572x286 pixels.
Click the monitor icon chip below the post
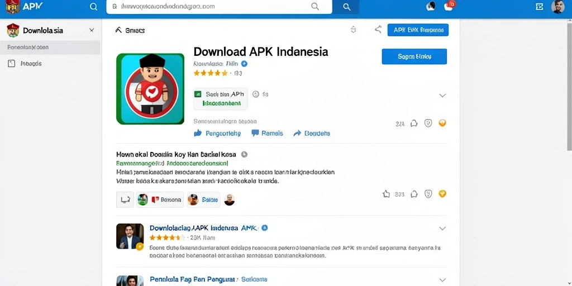[125, 199]
